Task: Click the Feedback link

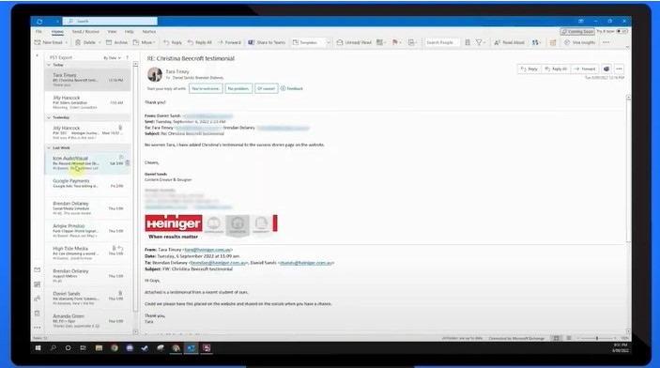Action: pos(292,89)
